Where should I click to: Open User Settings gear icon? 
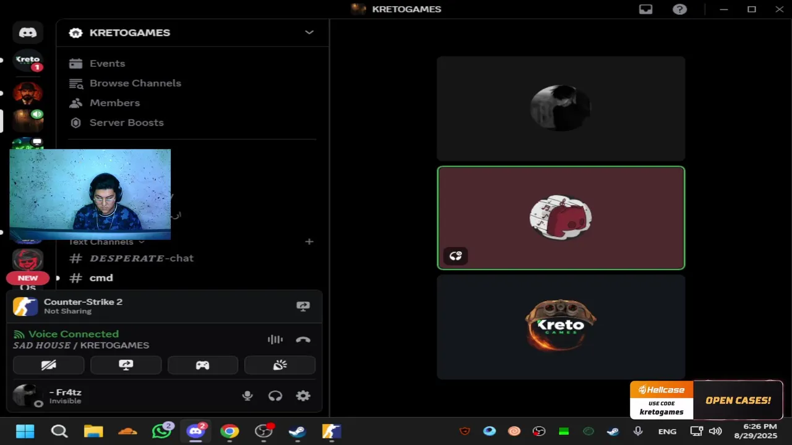[303, 396]
